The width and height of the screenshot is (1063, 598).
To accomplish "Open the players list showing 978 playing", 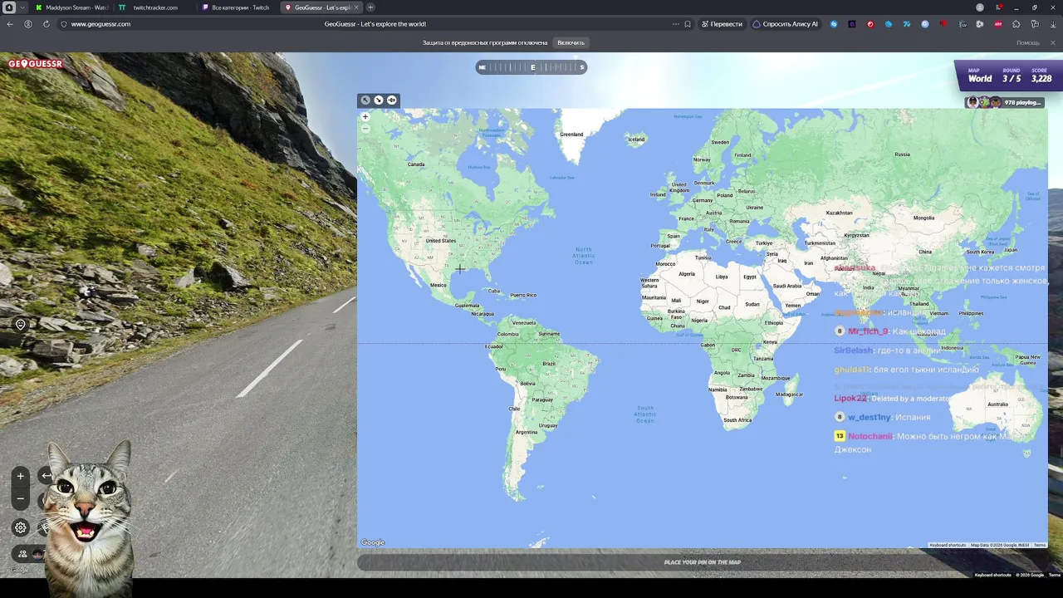I will click(1003, 102).
